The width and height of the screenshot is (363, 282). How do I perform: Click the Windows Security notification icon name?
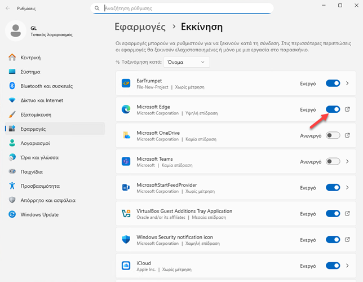pyautogui.click(x=175, y=237)
